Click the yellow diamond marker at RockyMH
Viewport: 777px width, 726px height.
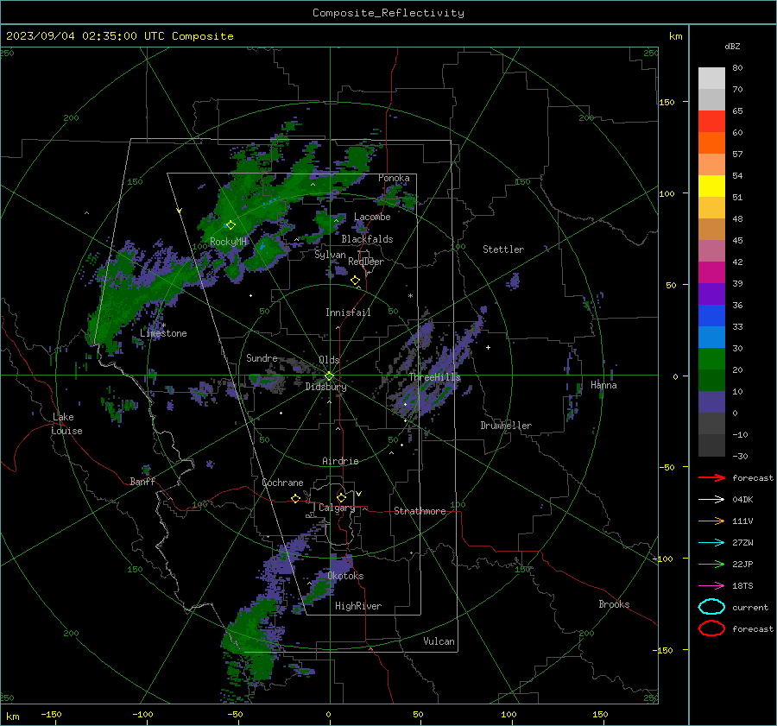click(231, 225)
